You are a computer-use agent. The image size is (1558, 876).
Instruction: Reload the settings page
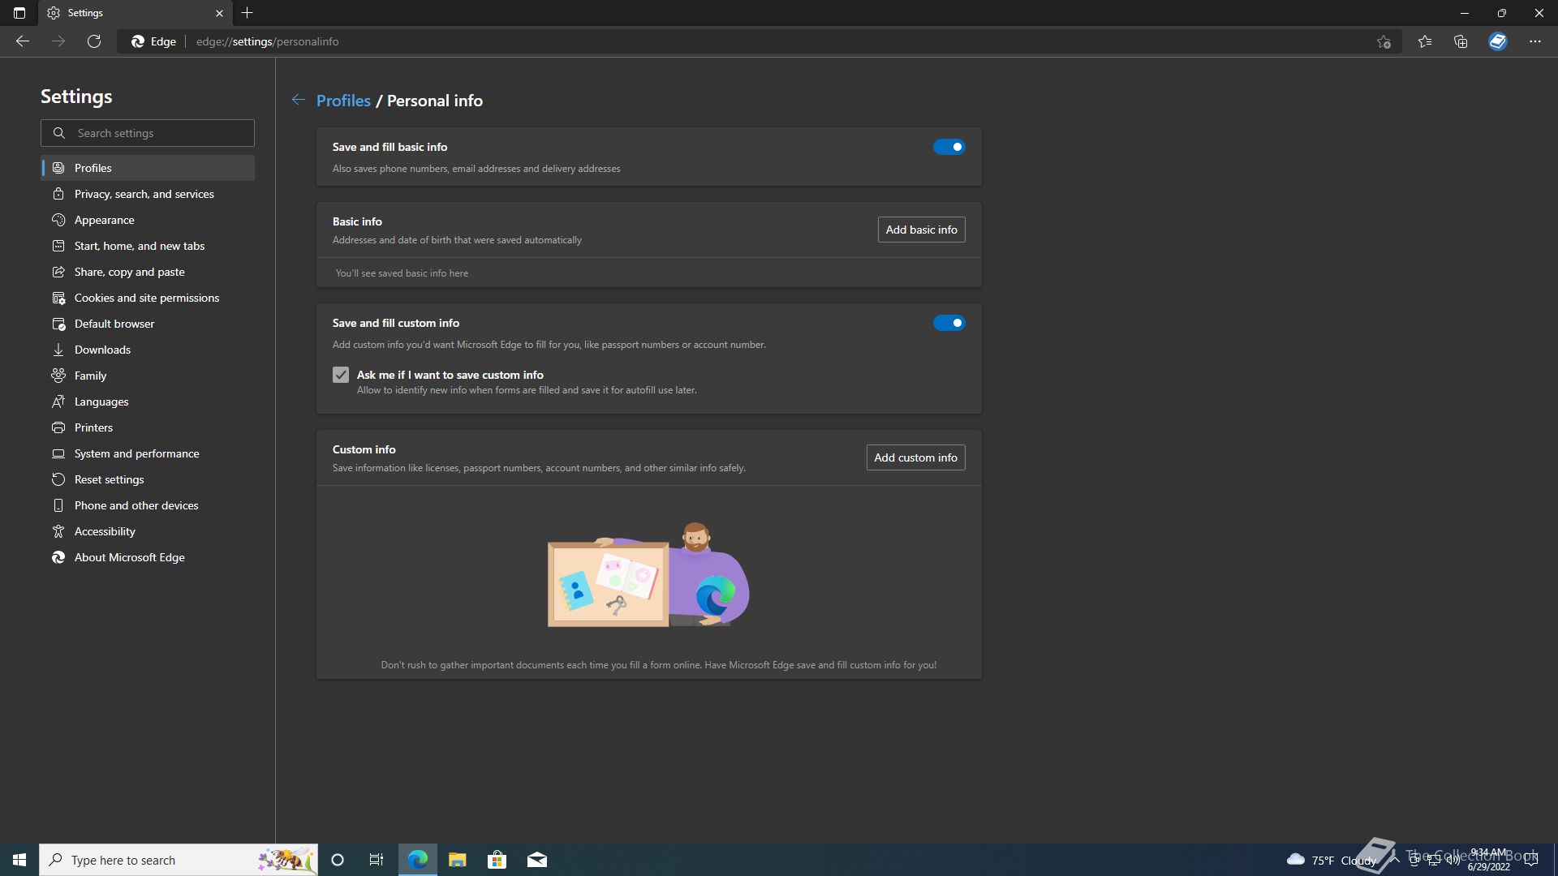94,41
